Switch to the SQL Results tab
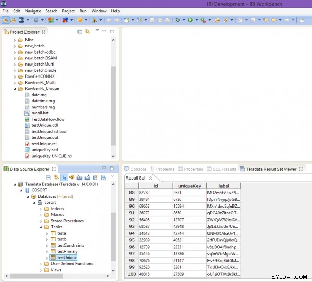312x282 pixels. [x=222, y=169]
